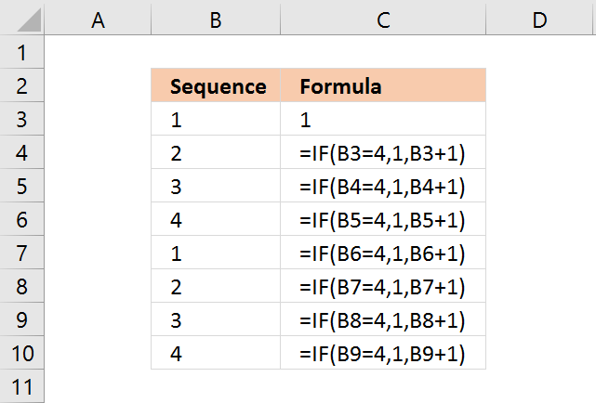
Task: Select cell with formula =IF(B6=4,1,B6+1)
Action: click(x=382, y=253)
